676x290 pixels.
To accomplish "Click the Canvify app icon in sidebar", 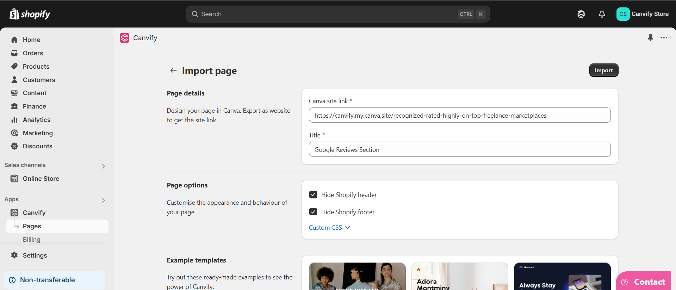I will point(14,213).
